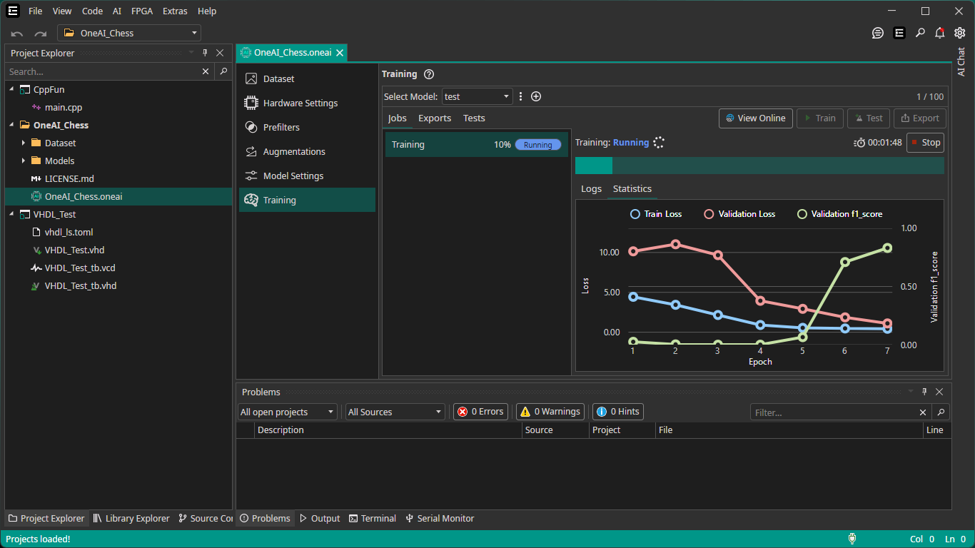Click the add new model plus icon
Image resolution: width=975 pixels, height=548 pixels.
[536, 96]
